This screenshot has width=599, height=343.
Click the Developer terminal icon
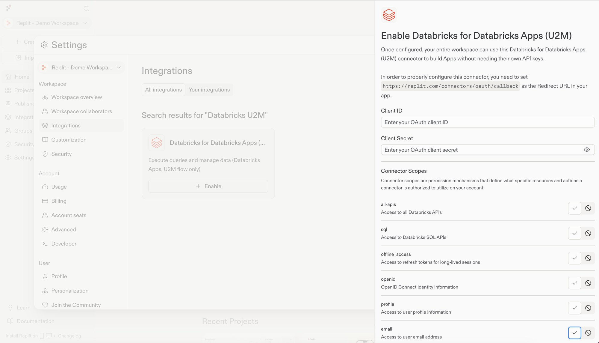(x=45, y=244)
